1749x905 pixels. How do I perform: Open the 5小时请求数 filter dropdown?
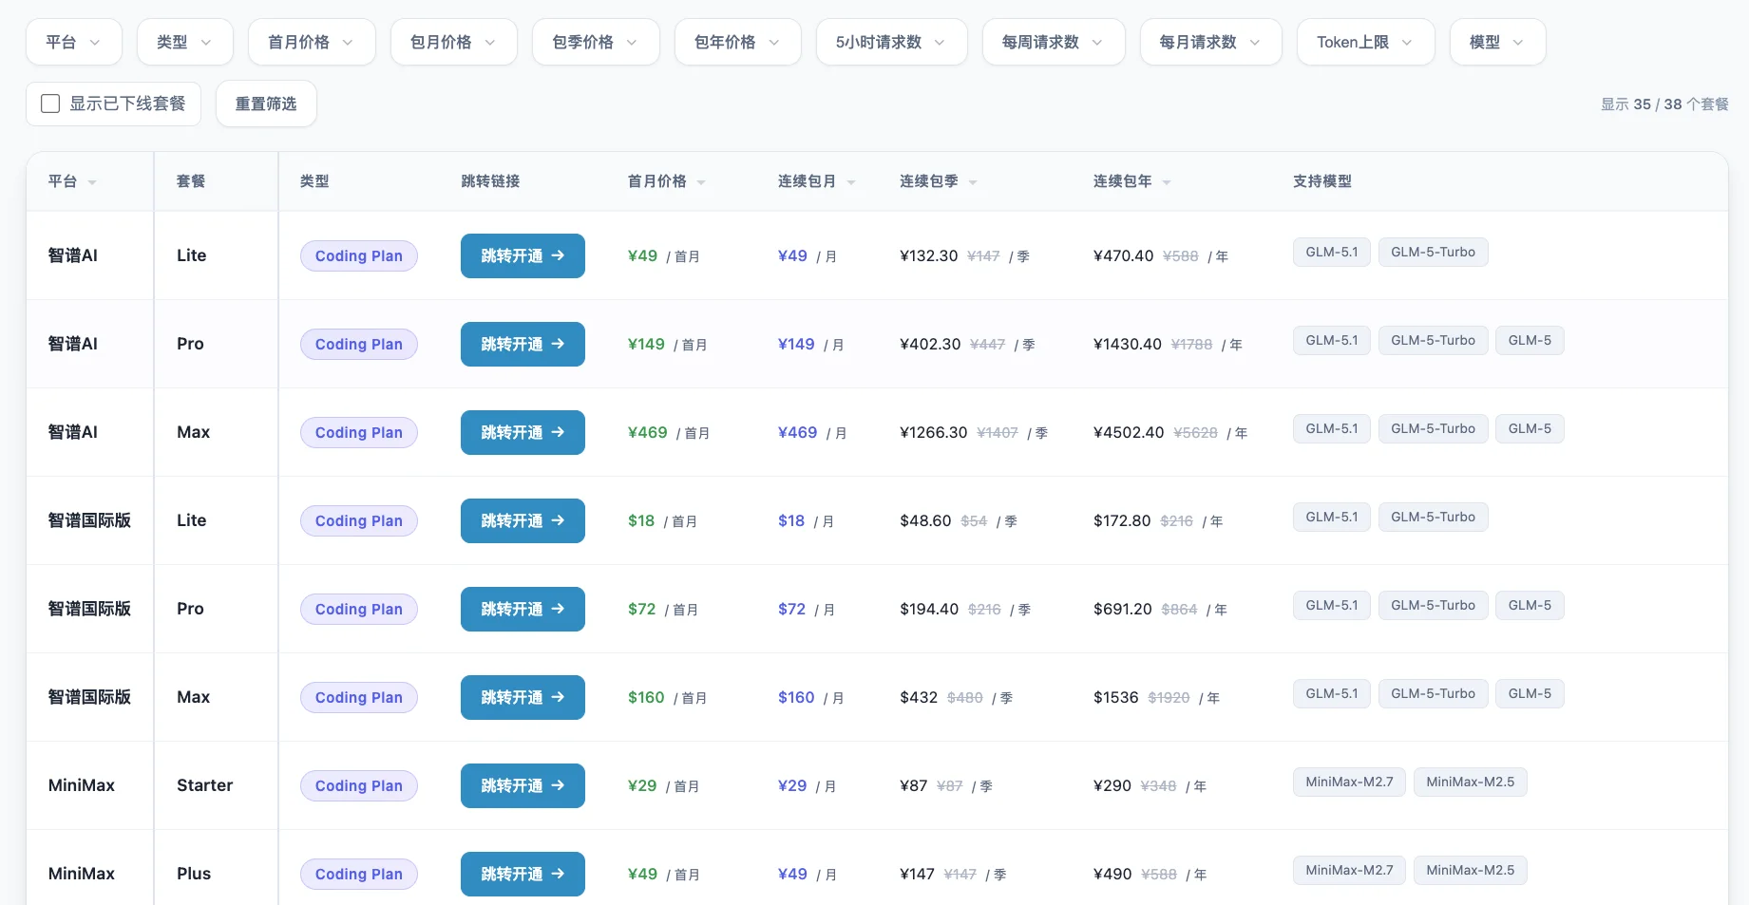891,42
